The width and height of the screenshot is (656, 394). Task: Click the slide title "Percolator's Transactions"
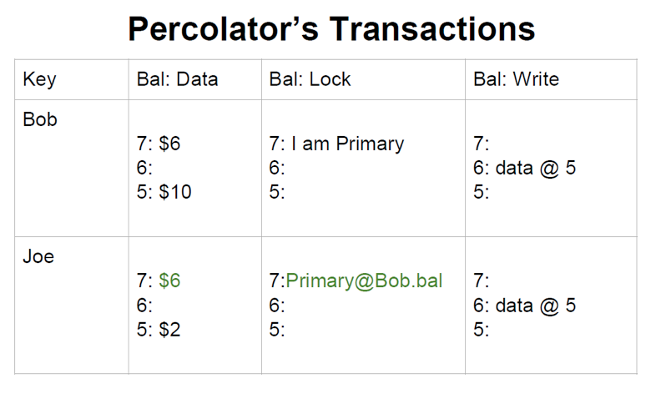[331, 29]
